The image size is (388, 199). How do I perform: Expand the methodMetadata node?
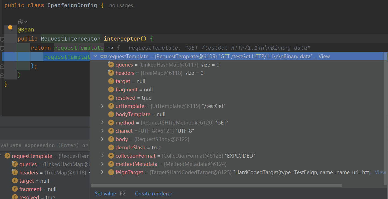102,164
